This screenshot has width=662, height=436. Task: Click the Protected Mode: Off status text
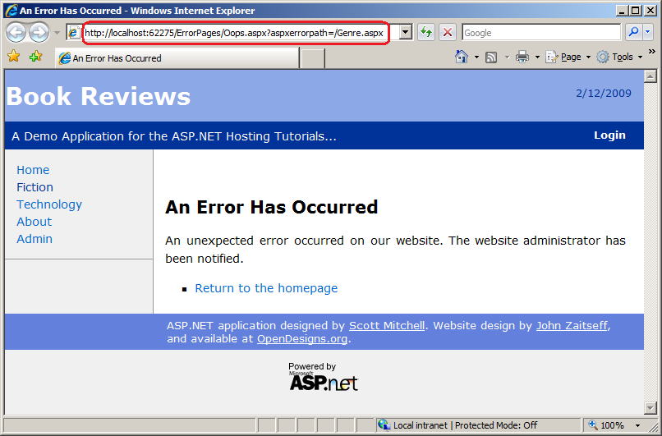(496, 425)
